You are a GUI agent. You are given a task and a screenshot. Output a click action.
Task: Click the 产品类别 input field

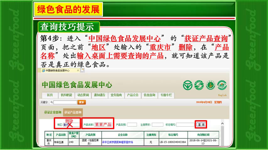(x=132, y=125)
